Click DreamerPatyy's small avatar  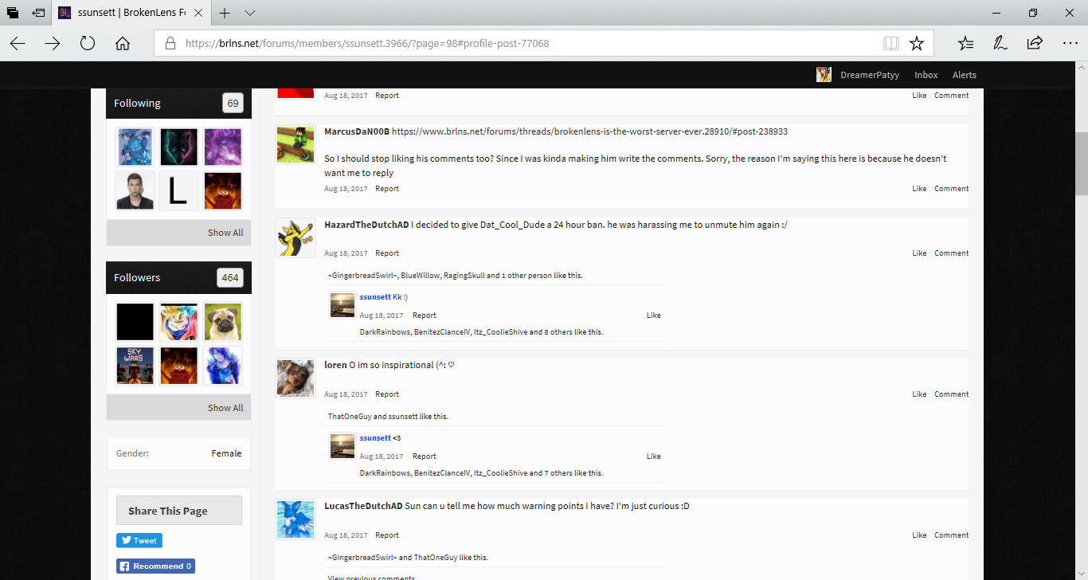(824, 75)
